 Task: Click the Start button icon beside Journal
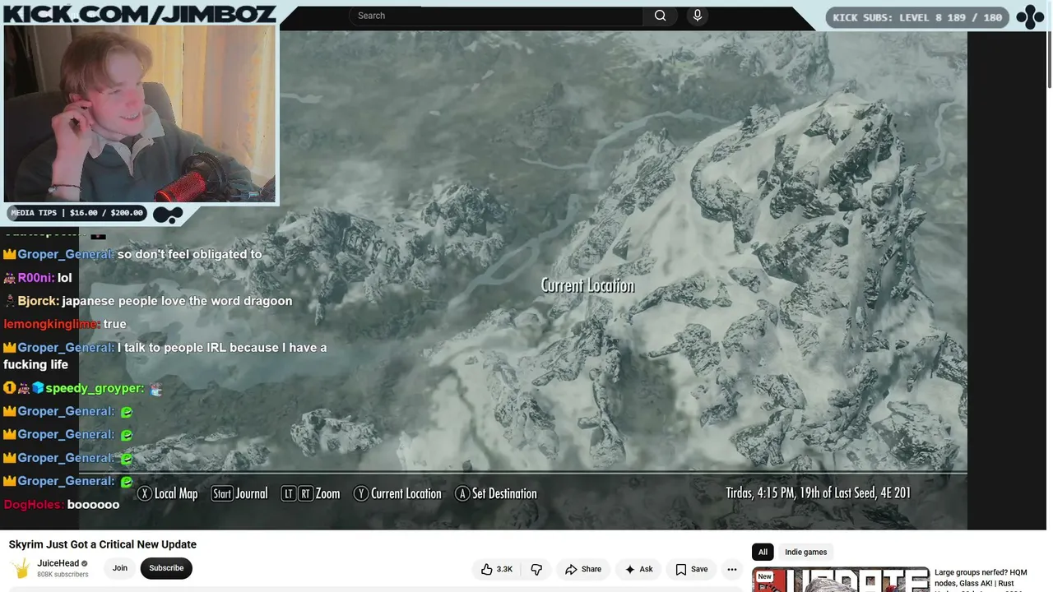tap(222, 493)
